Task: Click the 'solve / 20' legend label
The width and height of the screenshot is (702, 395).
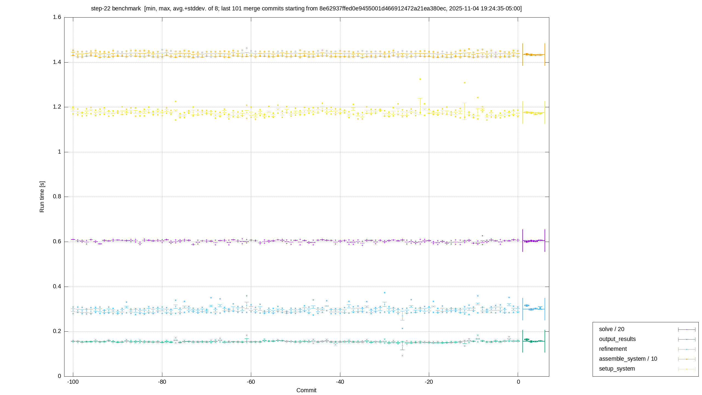Action: pos(612,329)
